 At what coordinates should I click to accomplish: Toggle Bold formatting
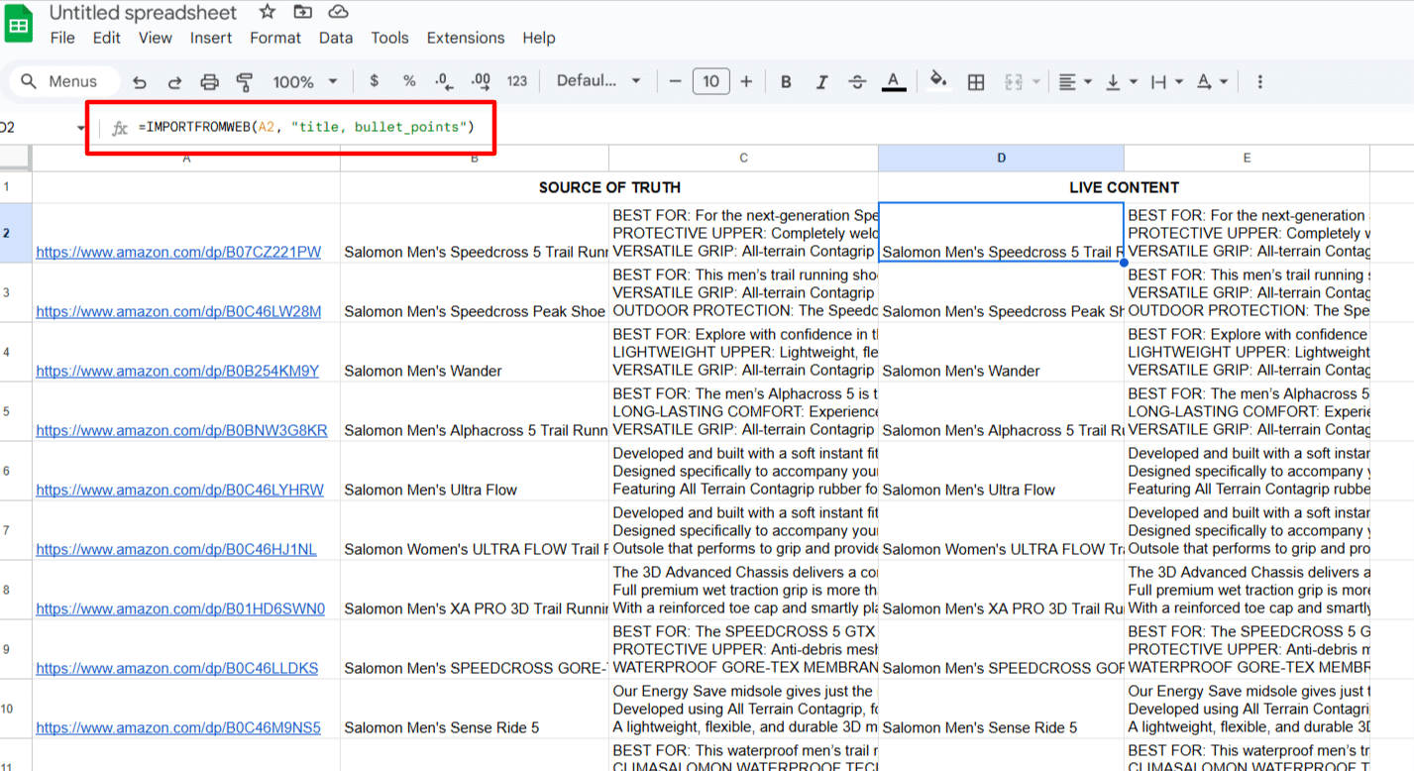[x=786, y=82]
